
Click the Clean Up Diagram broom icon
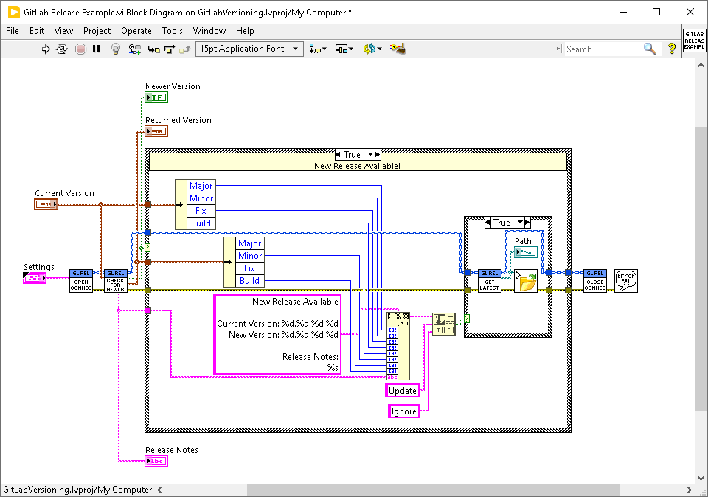tap(398, 49)
